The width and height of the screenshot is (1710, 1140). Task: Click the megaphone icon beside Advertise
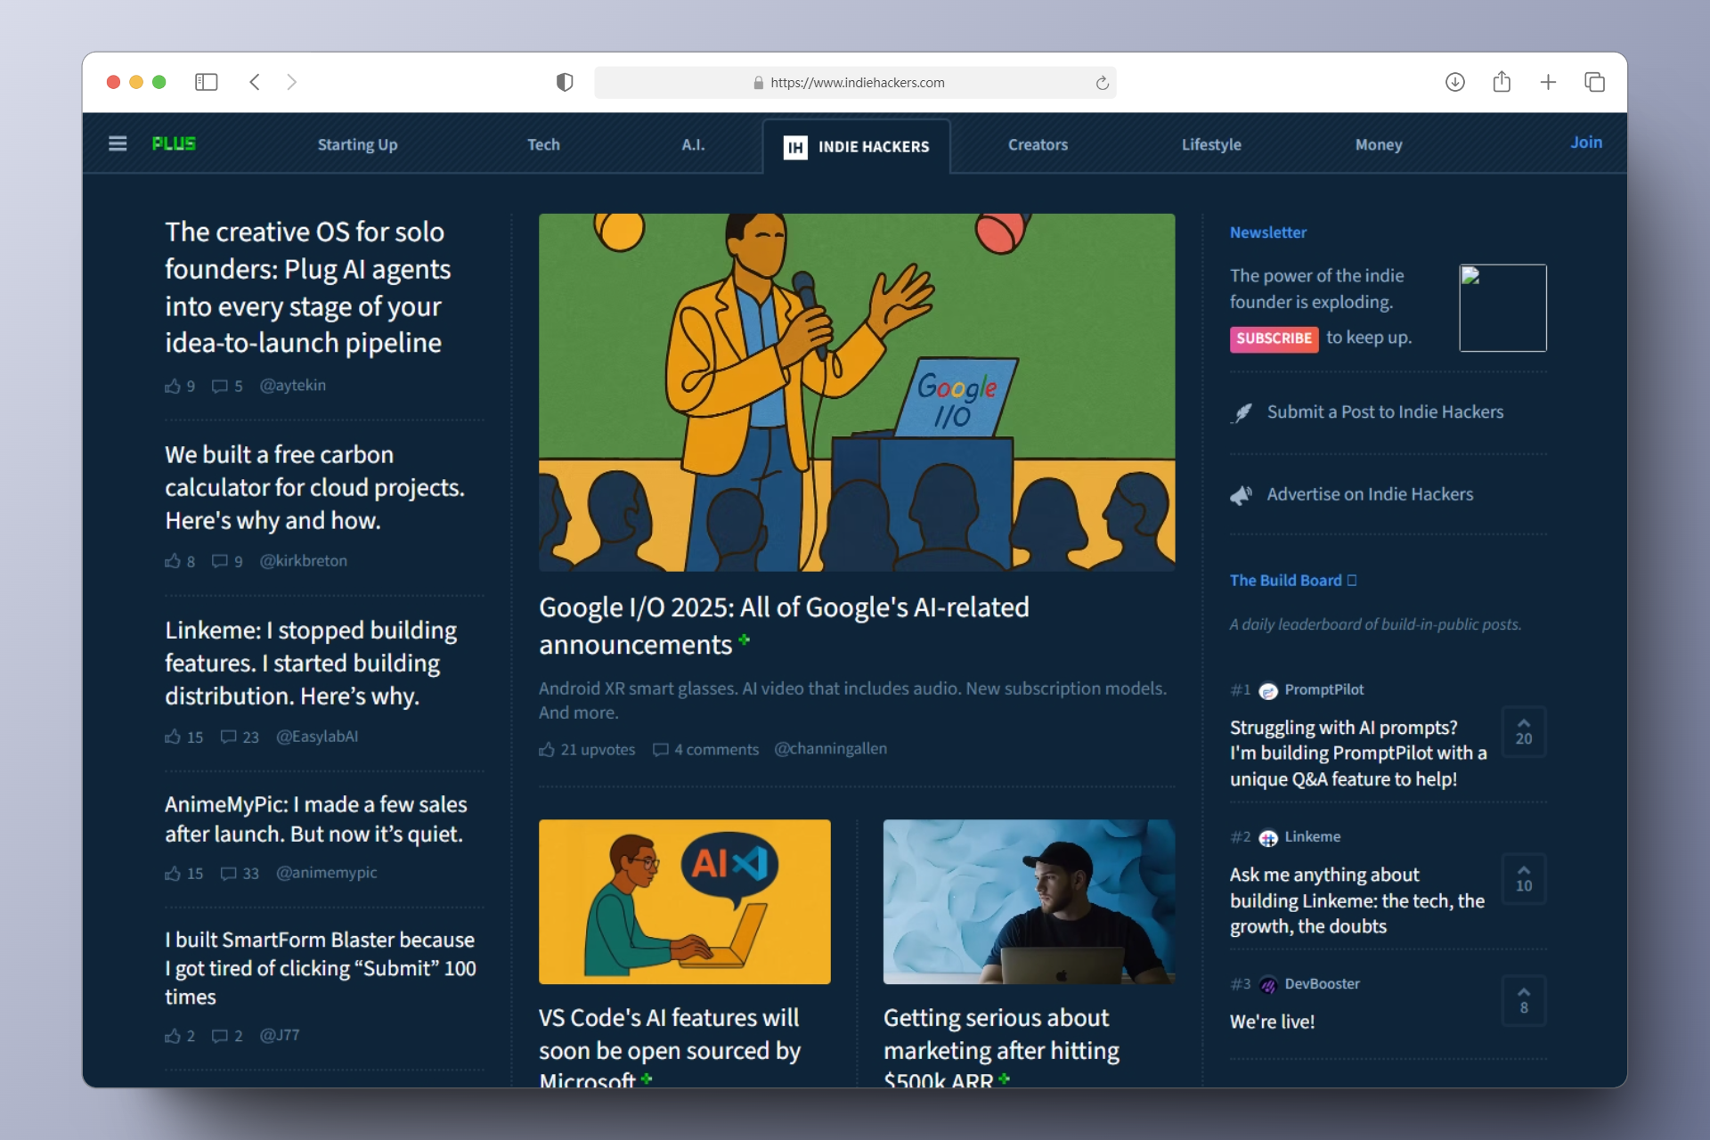[x=1242, y=495]
